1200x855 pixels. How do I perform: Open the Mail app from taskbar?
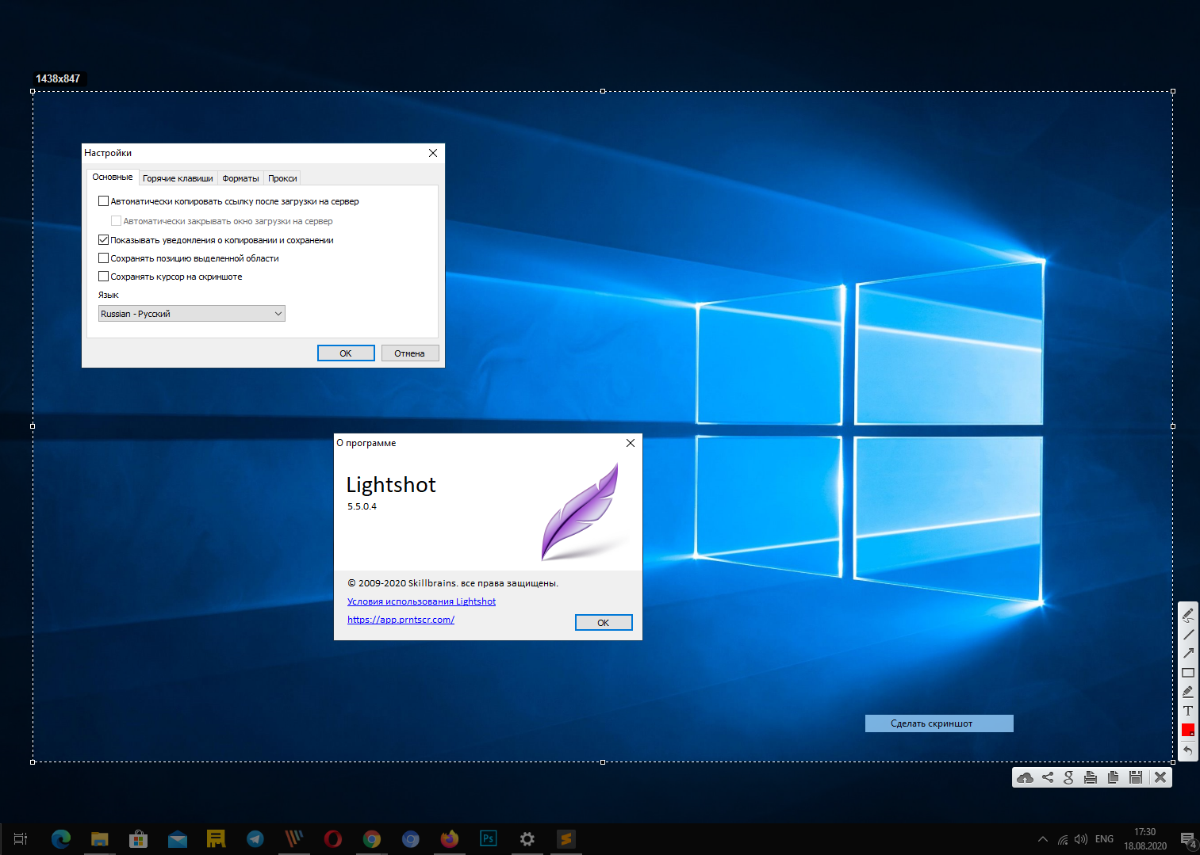point(178,838)
